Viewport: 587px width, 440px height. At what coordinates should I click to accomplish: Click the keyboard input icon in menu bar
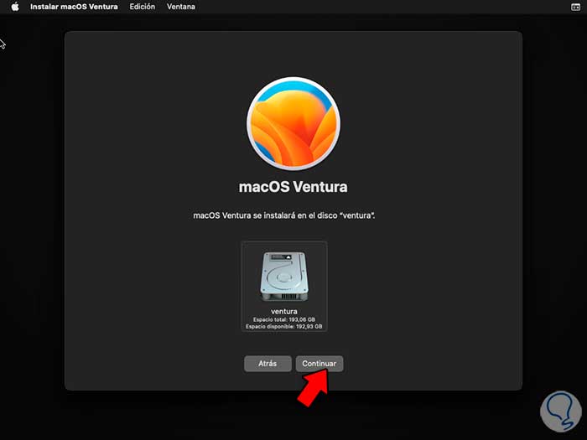point(576,7)
